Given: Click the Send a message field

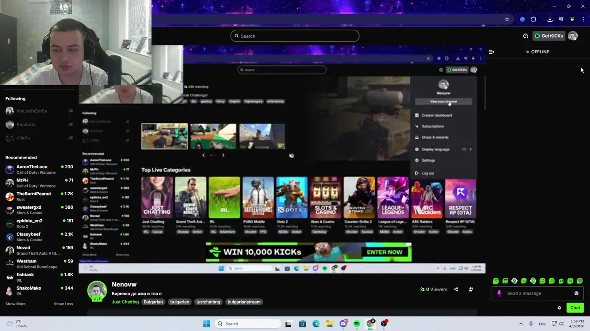Looking at the screenshot, I should [x=537, y=293].
